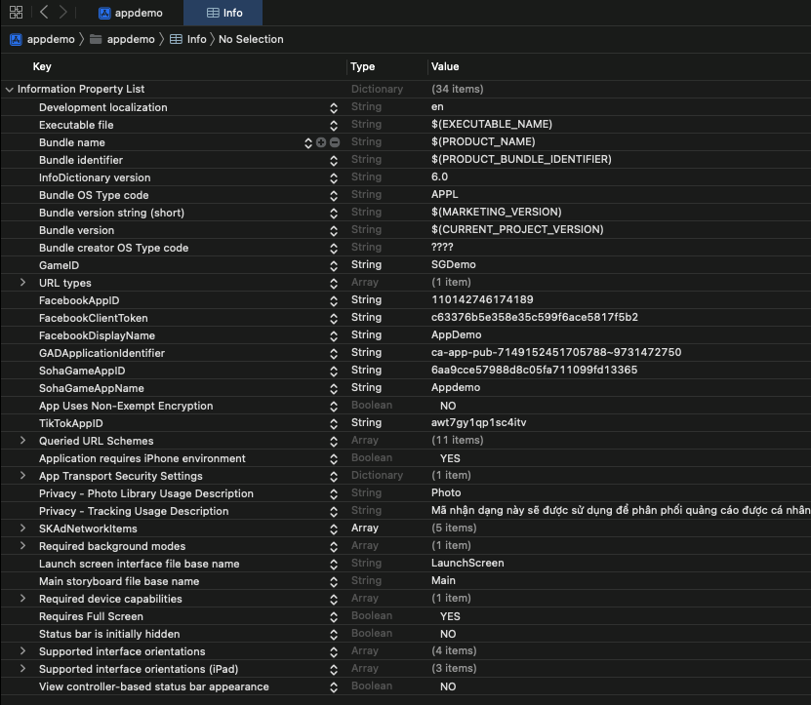Click the editor layout grid icon

[x=14, y=13]
